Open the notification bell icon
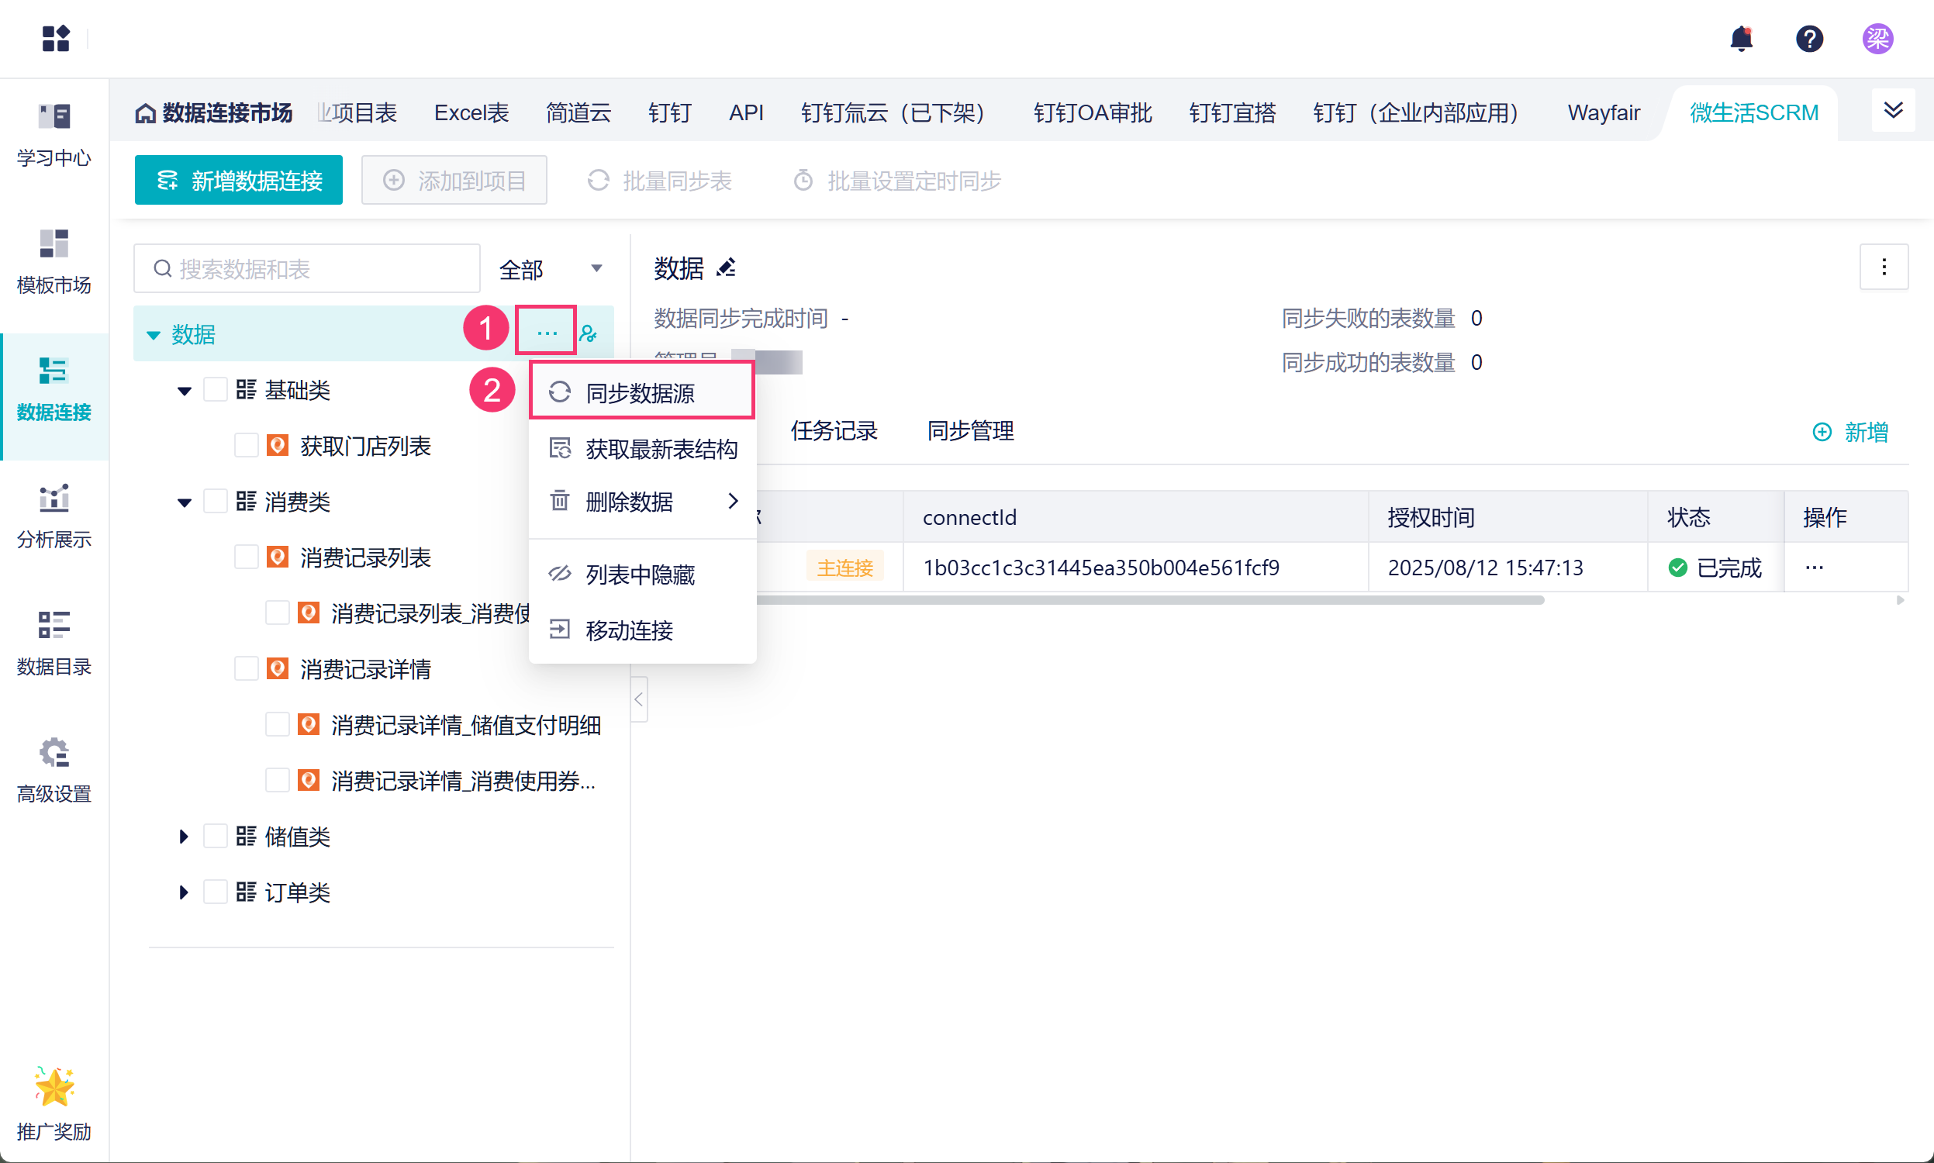This screenshot has width=1934, height=1163. [x=1740, y=39]
